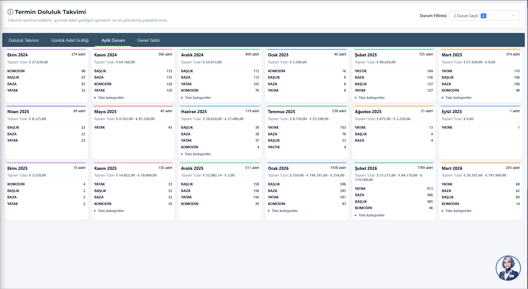The width and height of the screenshot is (528, 289).
Task: Click the blue count badge in Durum Filtresi
Action: click(x=483, y=16)
